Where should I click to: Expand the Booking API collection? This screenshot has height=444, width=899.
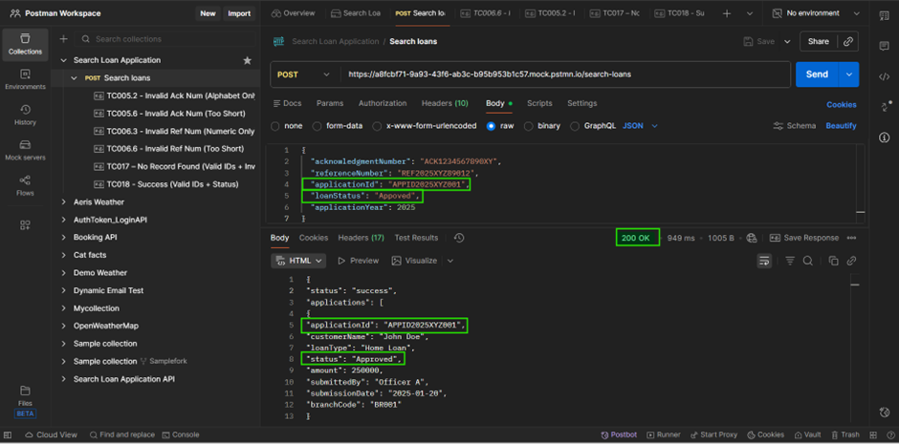click(63, 238)
